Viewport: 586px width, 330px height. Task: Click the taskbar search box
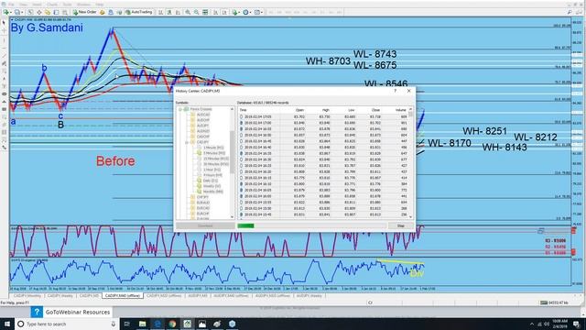pyautogui.click(x=67, y=324)
